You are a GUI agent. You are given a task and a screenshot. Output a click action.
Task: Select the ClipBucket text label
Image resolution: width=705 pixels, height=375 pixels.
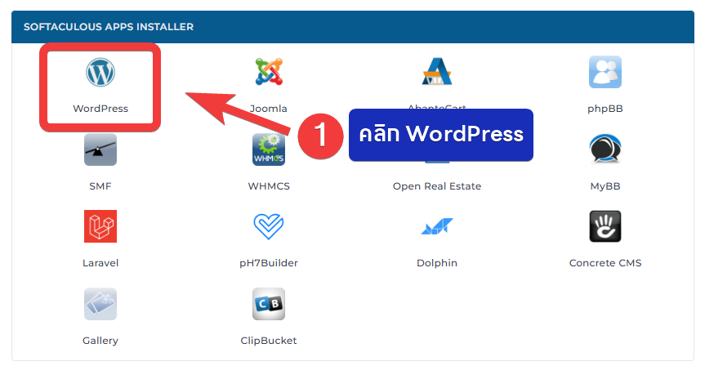coord(269,341)
